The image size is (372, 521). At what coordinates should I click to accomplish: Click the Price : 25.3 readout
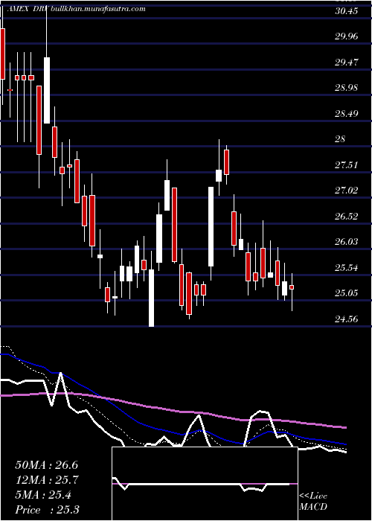tap(47, 510)
